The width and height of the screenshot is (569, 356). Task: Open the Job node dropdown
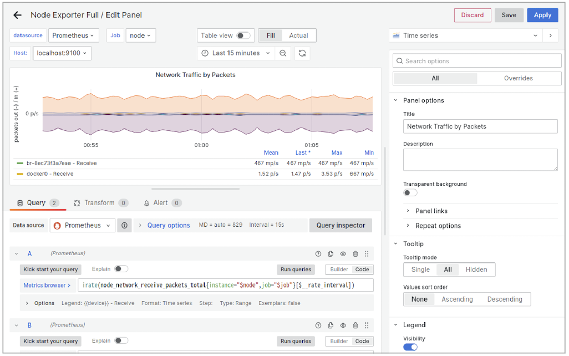coord(141,35)
